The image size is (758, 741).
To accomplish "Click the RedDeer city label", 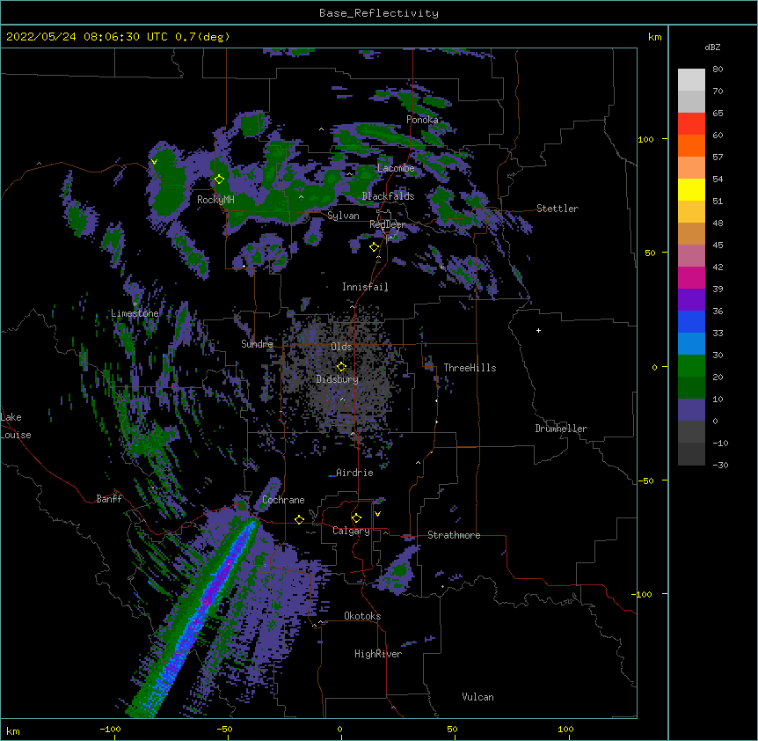I will 387,224.
